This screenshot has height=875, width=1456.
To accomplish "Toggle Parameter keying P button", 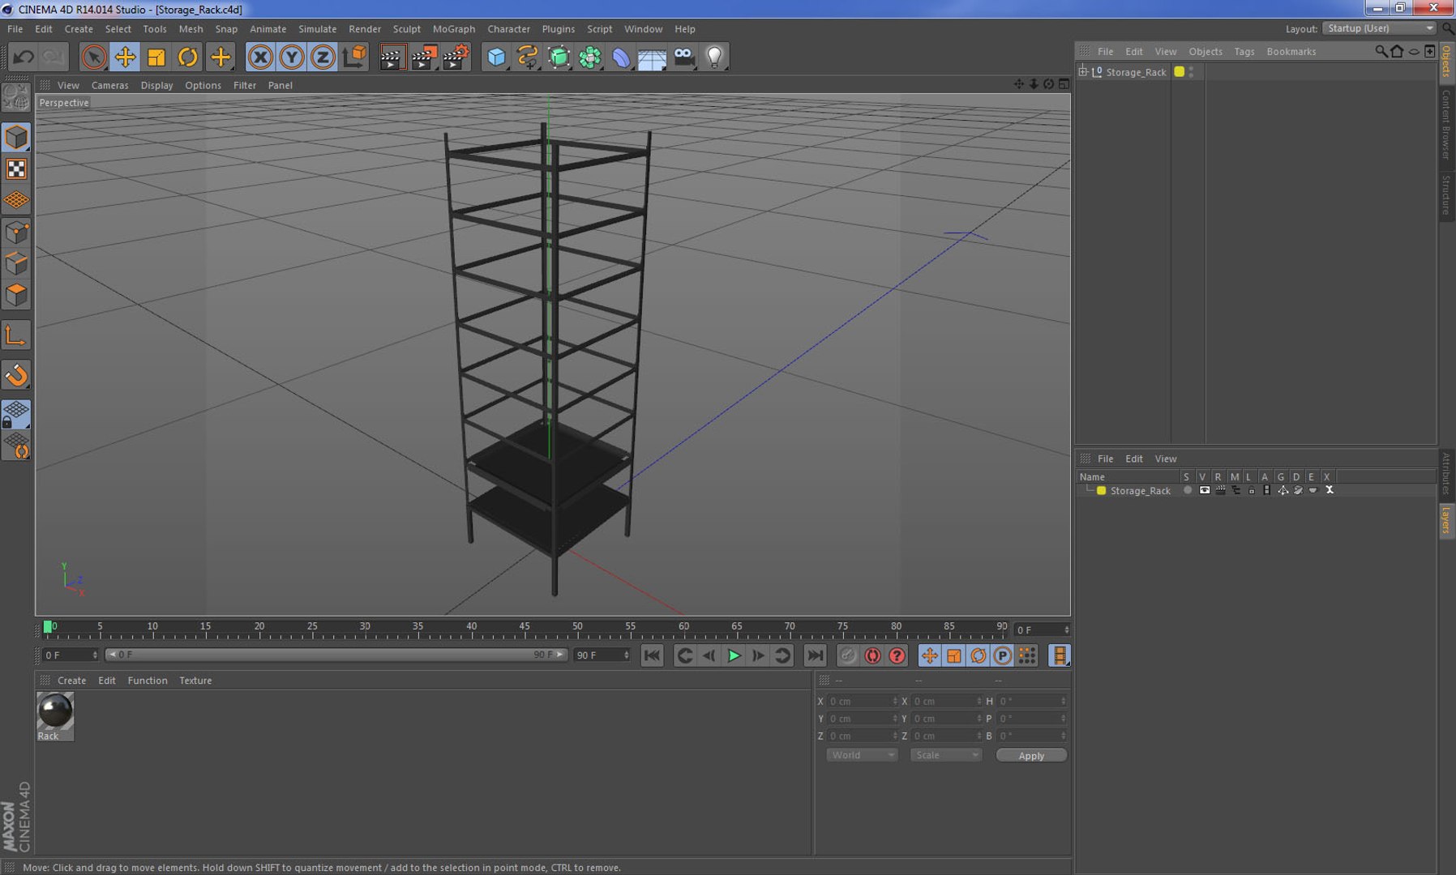I will 1002,655.
